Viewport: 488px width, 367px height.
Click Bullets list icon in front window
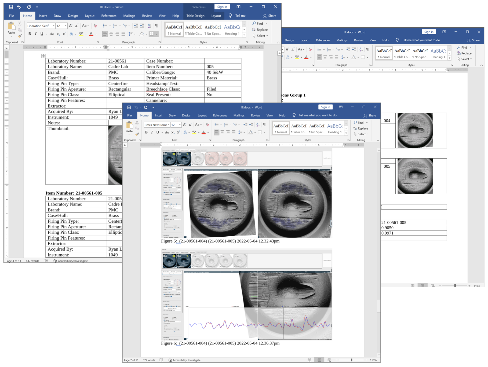point(216,125)
